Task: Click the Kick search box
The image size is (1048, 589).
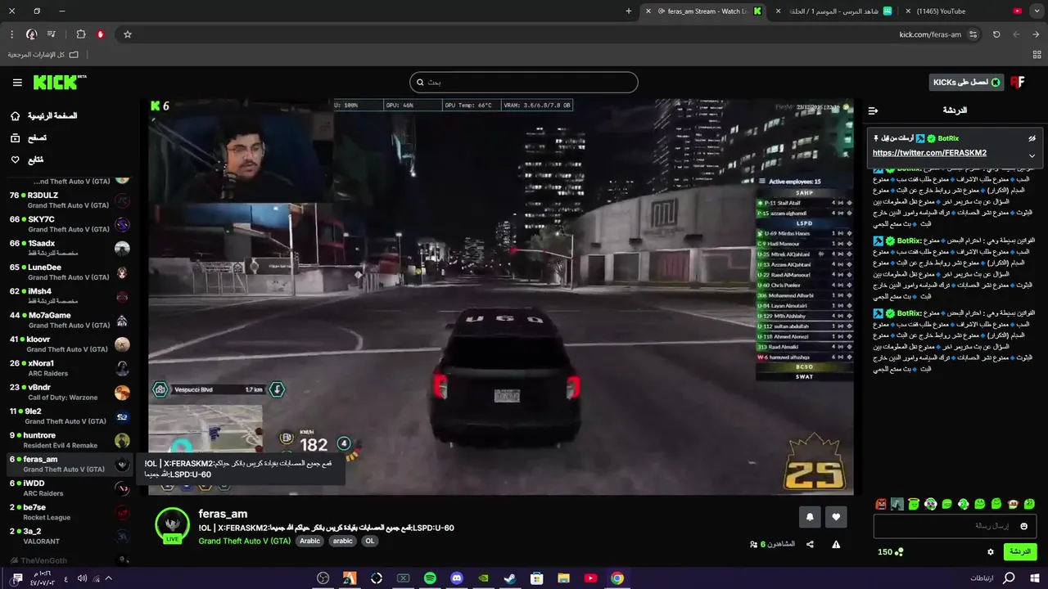Action: pos(523,82)
